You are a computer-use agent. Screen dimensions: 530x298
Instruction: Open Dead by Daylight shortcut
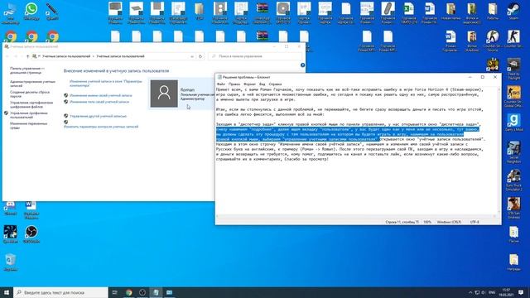click(513, 69)
